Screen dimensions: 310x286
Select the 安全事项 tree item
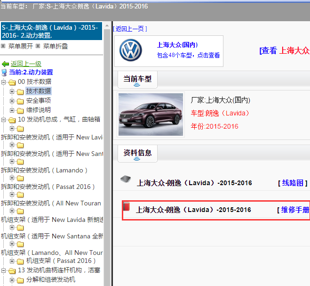coord(39,100)
